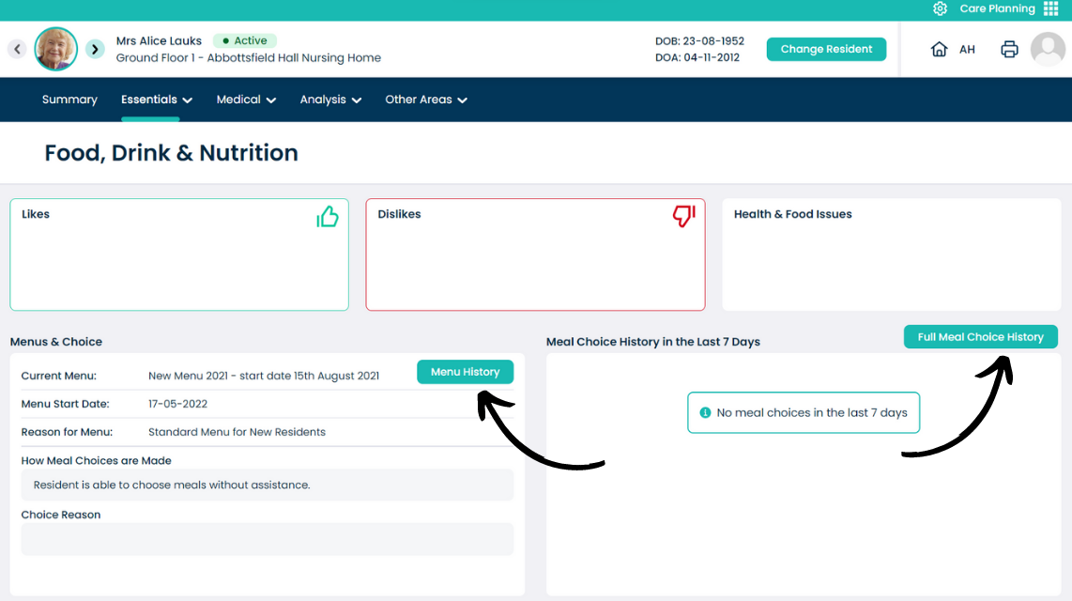This screenshot has width=1072, height=601.
Task: Click the Change Resident button
Action: coord(826,49)
